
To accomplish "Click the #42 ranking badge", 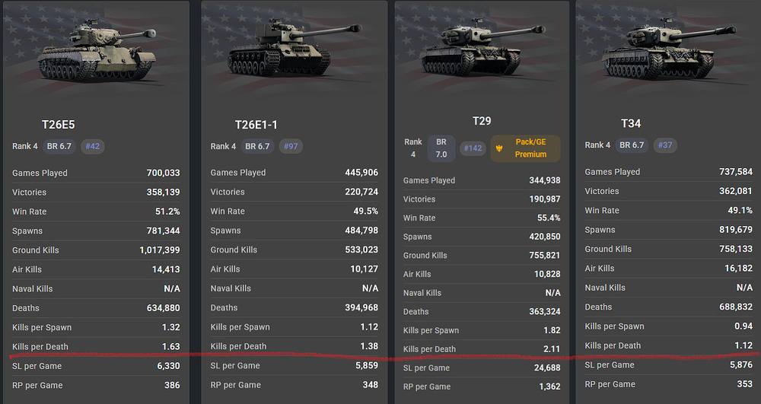I will [x=92, y=146].
